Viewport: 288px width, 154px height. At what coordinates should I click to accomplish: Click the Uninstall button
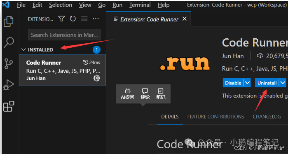click(267, 83)
